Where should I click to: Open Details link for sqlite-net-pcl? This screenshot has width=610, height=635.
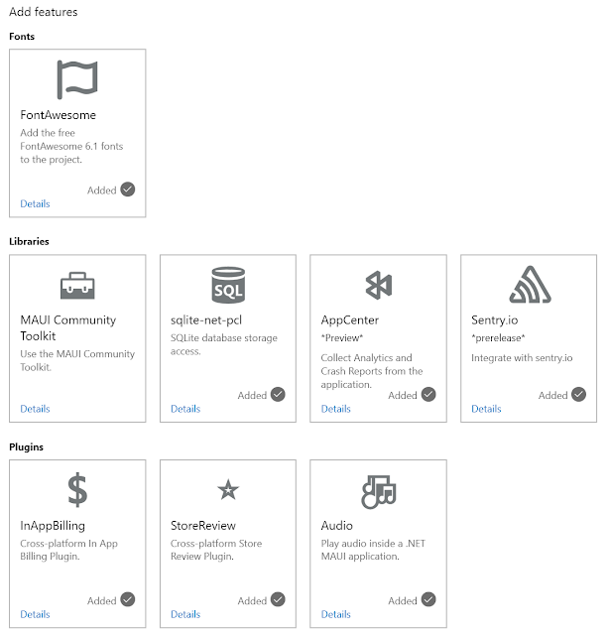185,409
